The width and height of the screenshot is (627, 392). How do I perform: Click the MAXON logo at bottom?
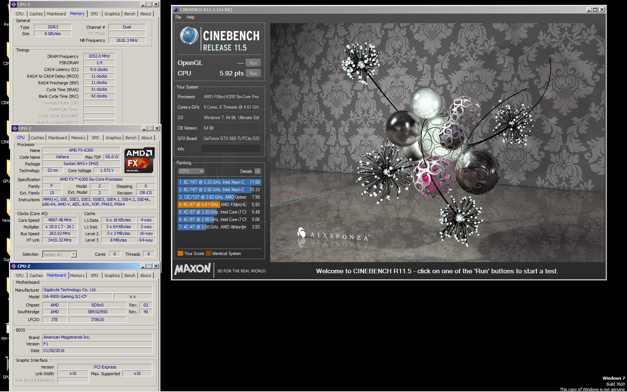(193, 269)
